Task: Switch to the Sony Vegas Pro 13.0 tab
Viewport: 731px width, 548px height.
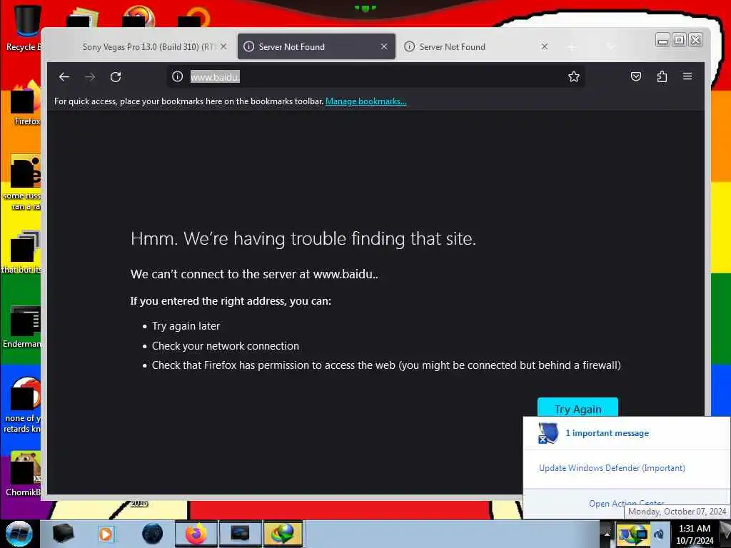Action: [148, 46]
